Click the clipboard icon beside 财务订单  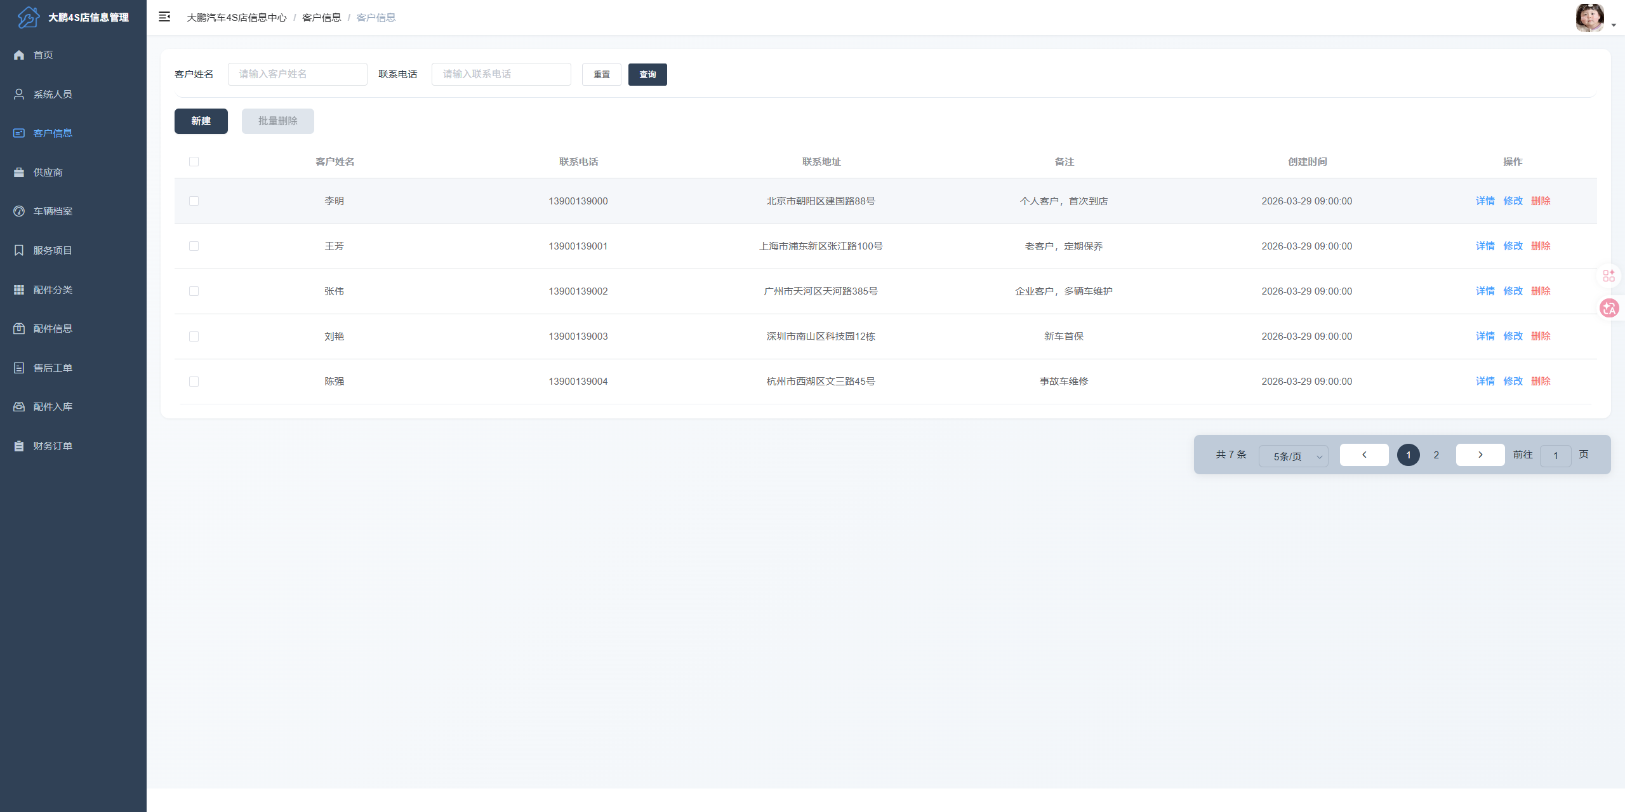point(19,446)
